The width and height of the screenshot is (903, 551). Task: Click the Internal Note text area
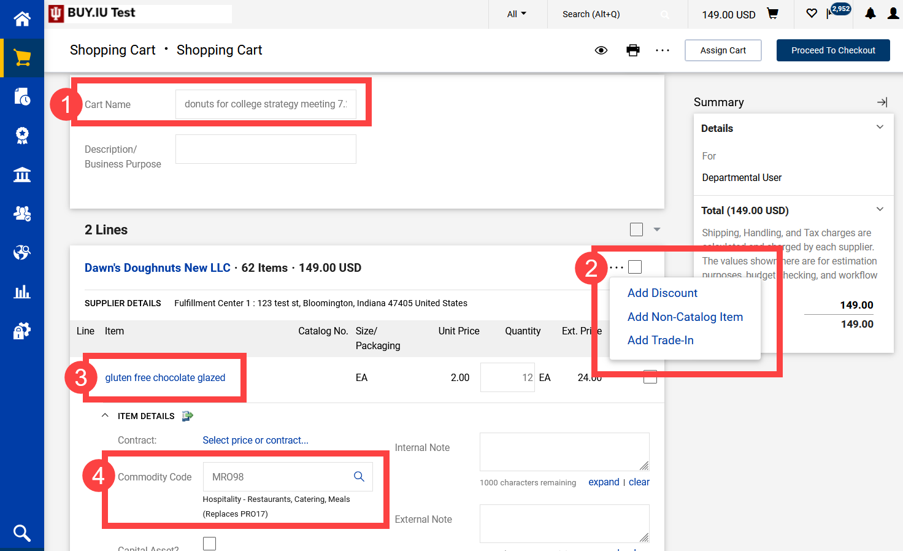(564, 452)
